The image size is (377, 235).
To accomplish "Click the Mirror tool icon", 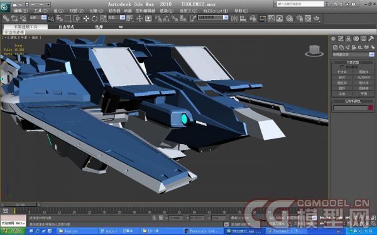I will [234, 18].
